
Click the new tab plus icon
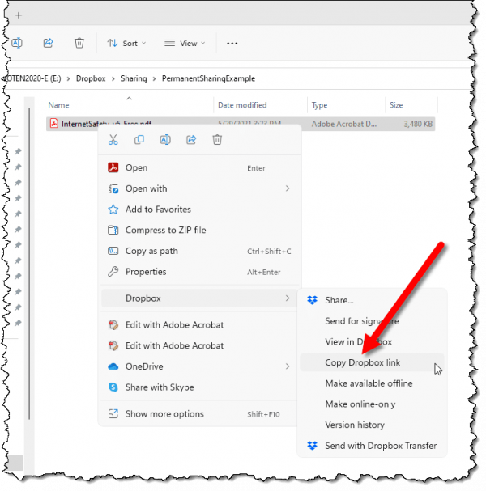pyautogui.click(x=19, y=15)
